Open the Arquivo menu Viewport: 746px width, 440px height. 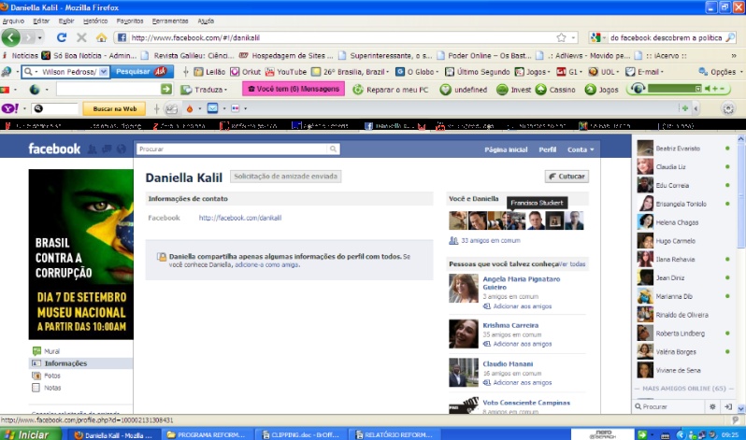[13, 21]
